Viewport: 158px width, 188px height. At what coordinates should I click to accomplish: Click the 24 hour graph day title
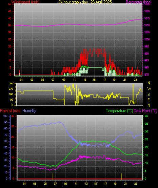(85, 2)
